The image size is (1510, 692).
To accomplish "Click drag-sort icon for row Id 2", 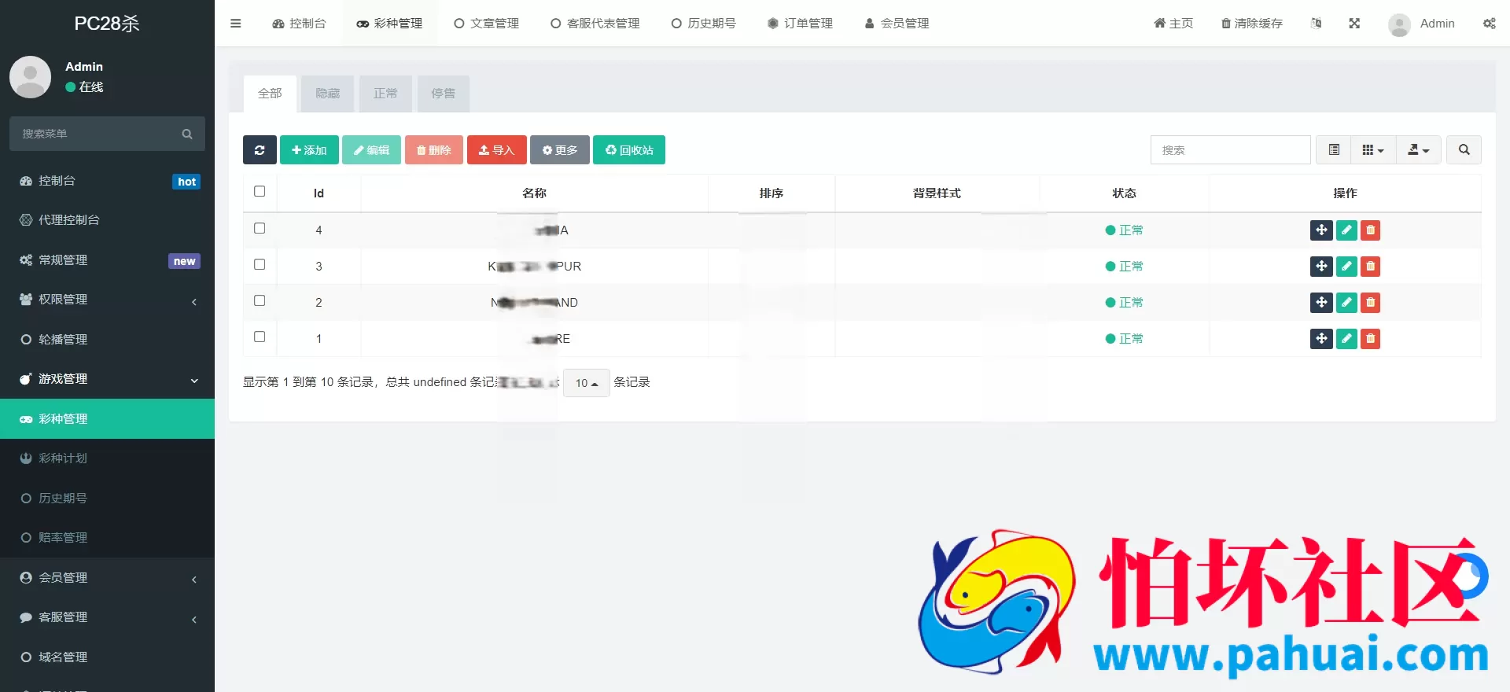I will coord(1321,302).
